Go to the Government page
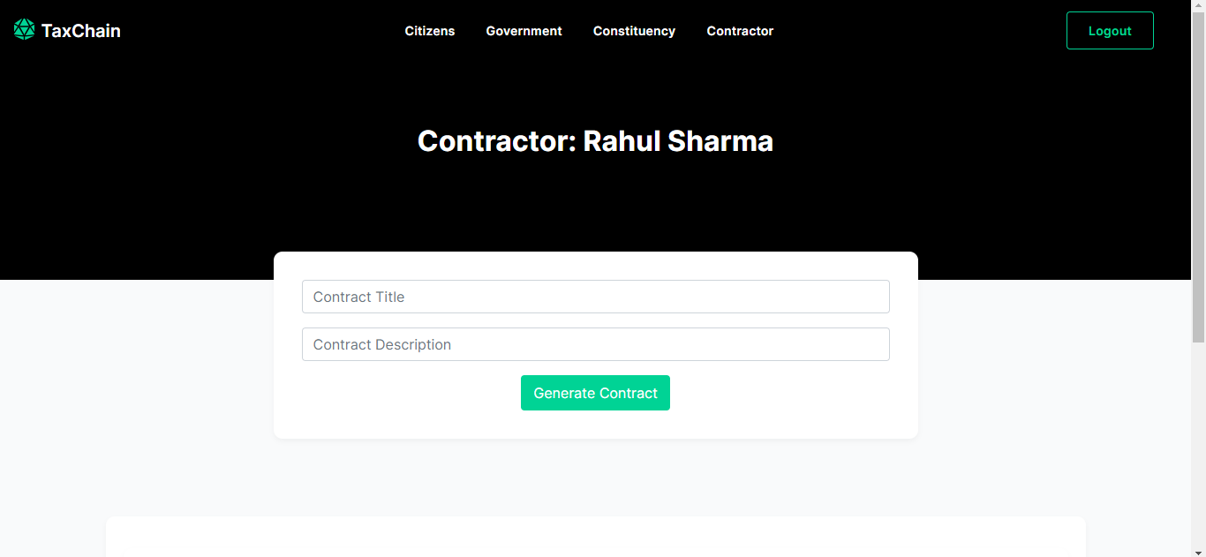 (x=524, y=31)
